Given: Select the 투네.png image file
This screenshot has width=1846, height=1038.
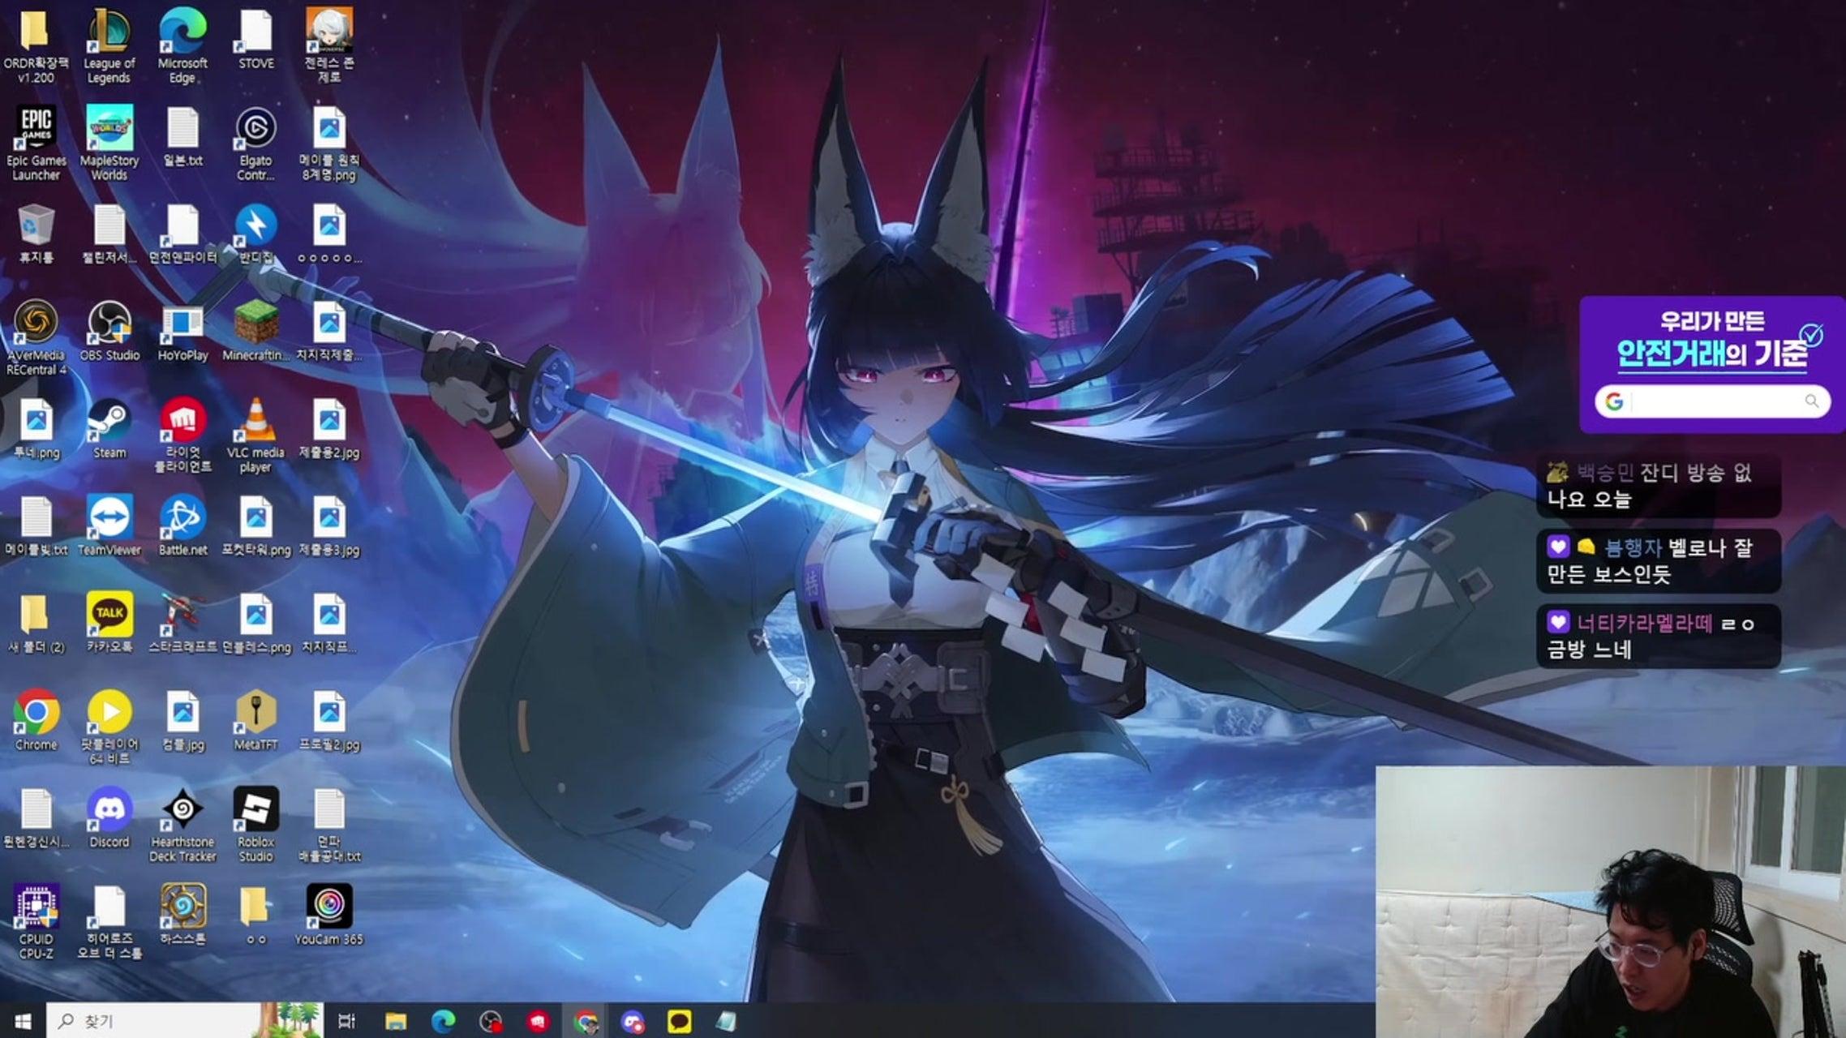Looking at the screenshot, I should [x=36, y=428].
